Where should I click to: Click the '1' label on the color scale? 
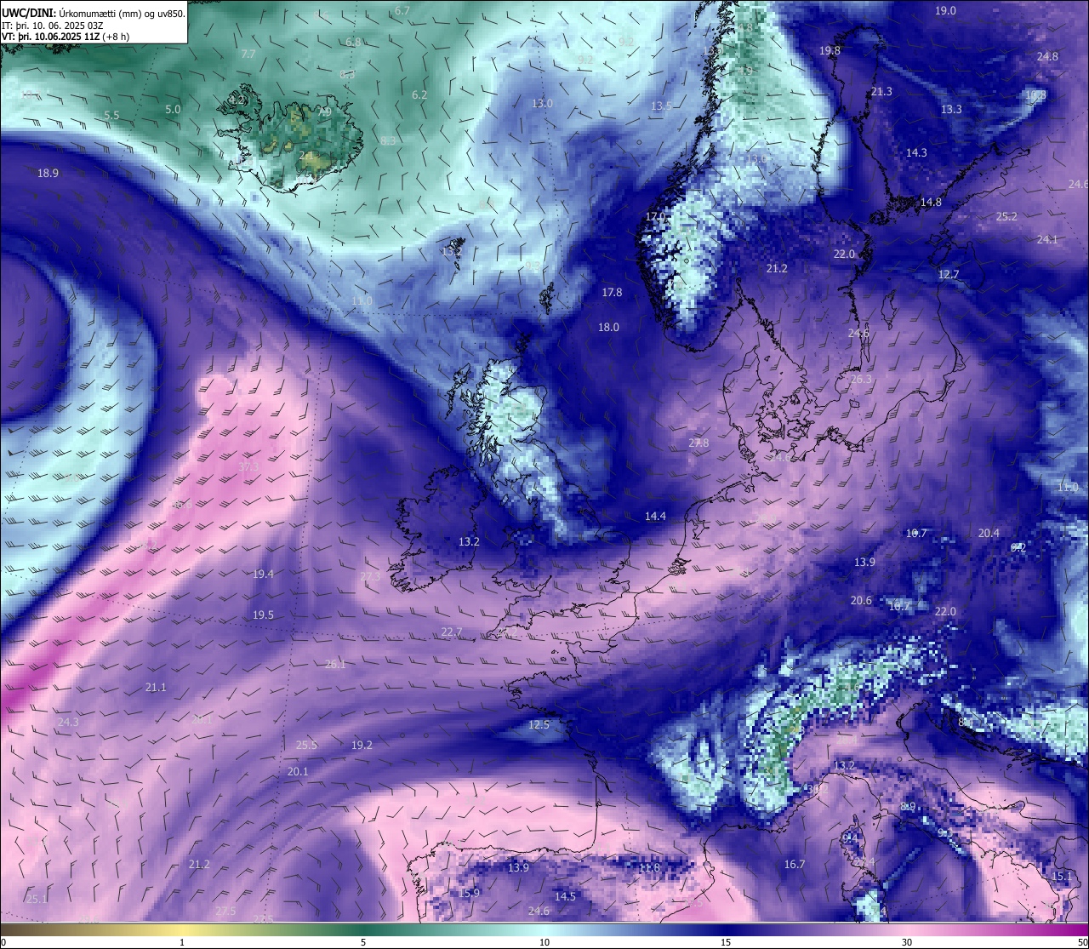click(181, 942)
